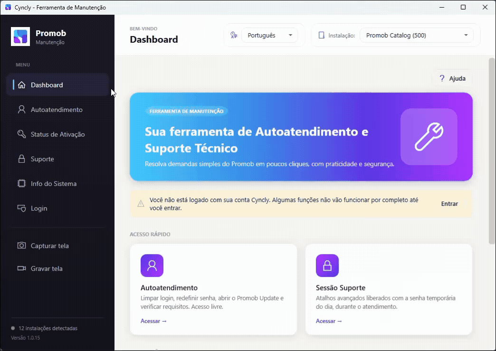
Task: Open Autoatendimento from the side menu
Action: [x=57, y=110]
